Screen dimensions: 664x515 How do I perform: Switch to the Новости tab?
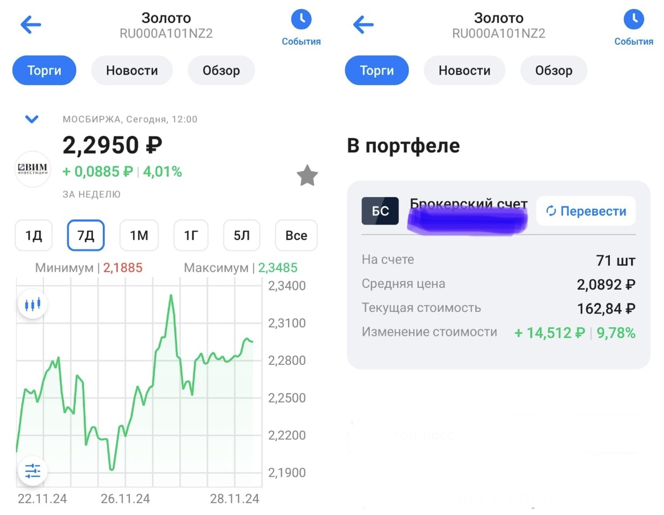point(132,70)
